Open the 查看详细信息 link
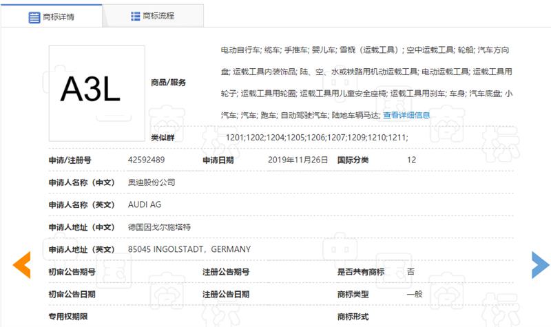The image size is (551, 327). (406, 115)
